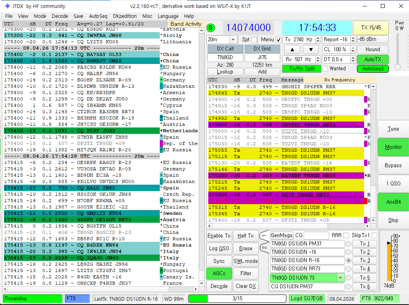
Task: Select radio button for CQ DS1UDN PM37
Action: pyautogui.click(x=348, y=287)
